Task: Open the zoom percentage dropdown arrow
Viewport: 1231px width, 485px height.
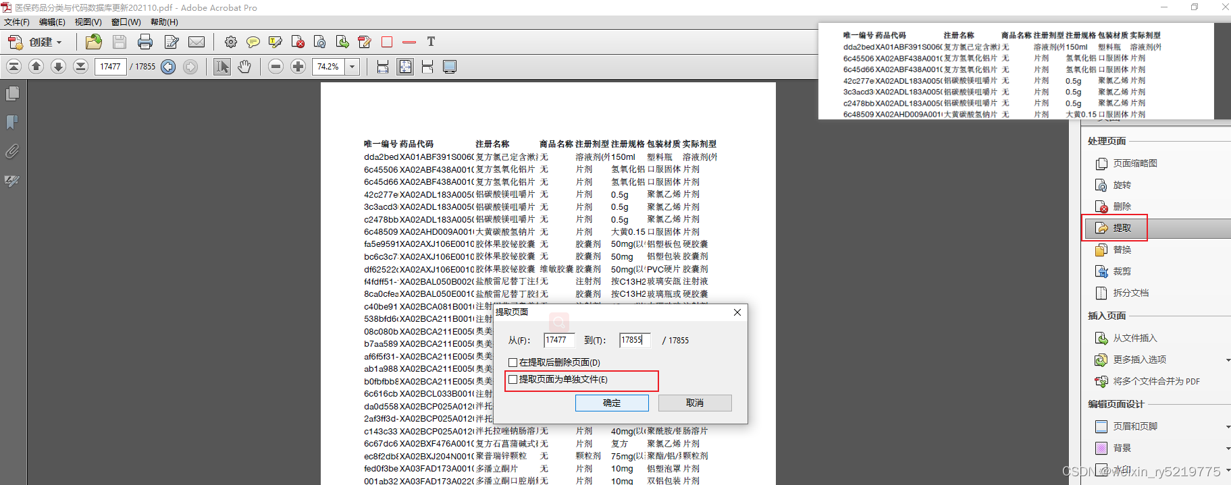Action: 352,66
